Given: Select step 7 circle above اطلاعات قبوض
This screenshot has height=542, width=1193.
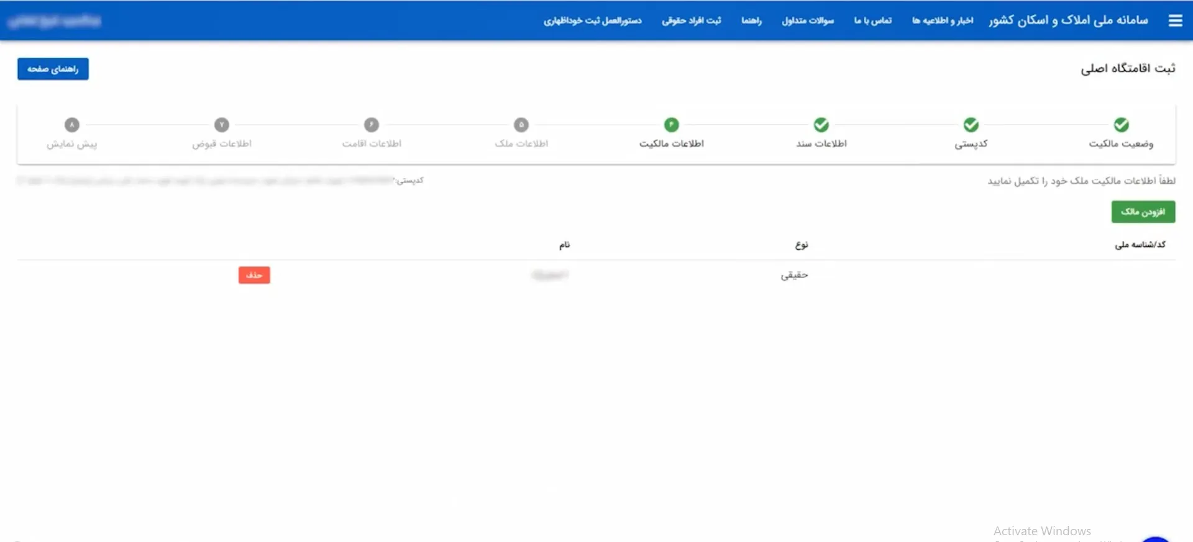Looking at the screenshot, I should 222,125.
